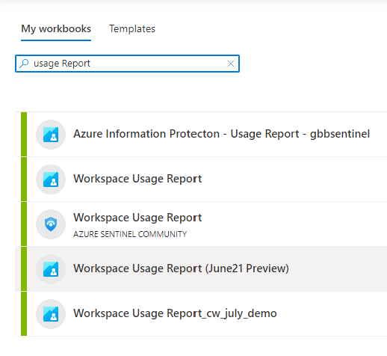This screenshot has height=356, width=387.
Task: Select Workspace Usage Report (June21 Preview)
Action: pos(201,269)
